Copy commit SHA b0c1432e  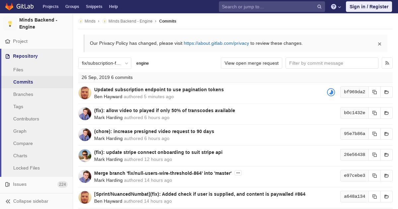pos(374,113)
